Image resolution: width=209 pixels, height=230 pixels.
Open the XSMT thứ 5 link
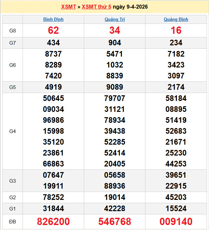[96, 7]
